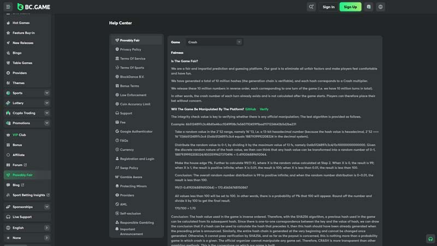The width and height of the screenshot is (437, 246).
Task: Click the Sign Up button
Action: (x=350, y=7)
